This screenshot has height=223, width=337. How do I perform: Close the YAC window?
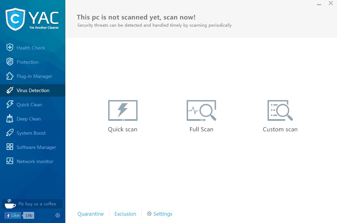(331, 3)
